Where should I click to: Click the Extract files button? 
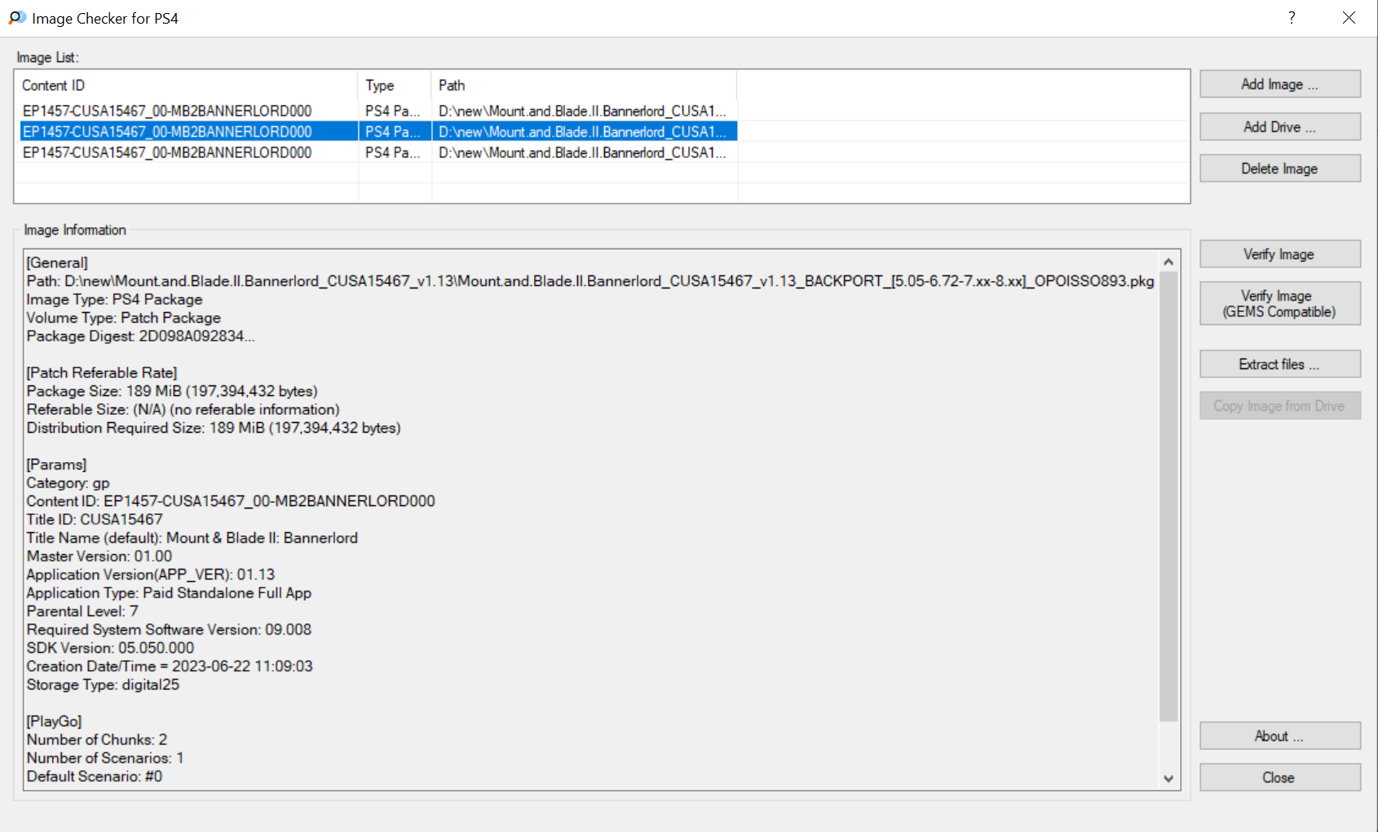point(1279,364)
